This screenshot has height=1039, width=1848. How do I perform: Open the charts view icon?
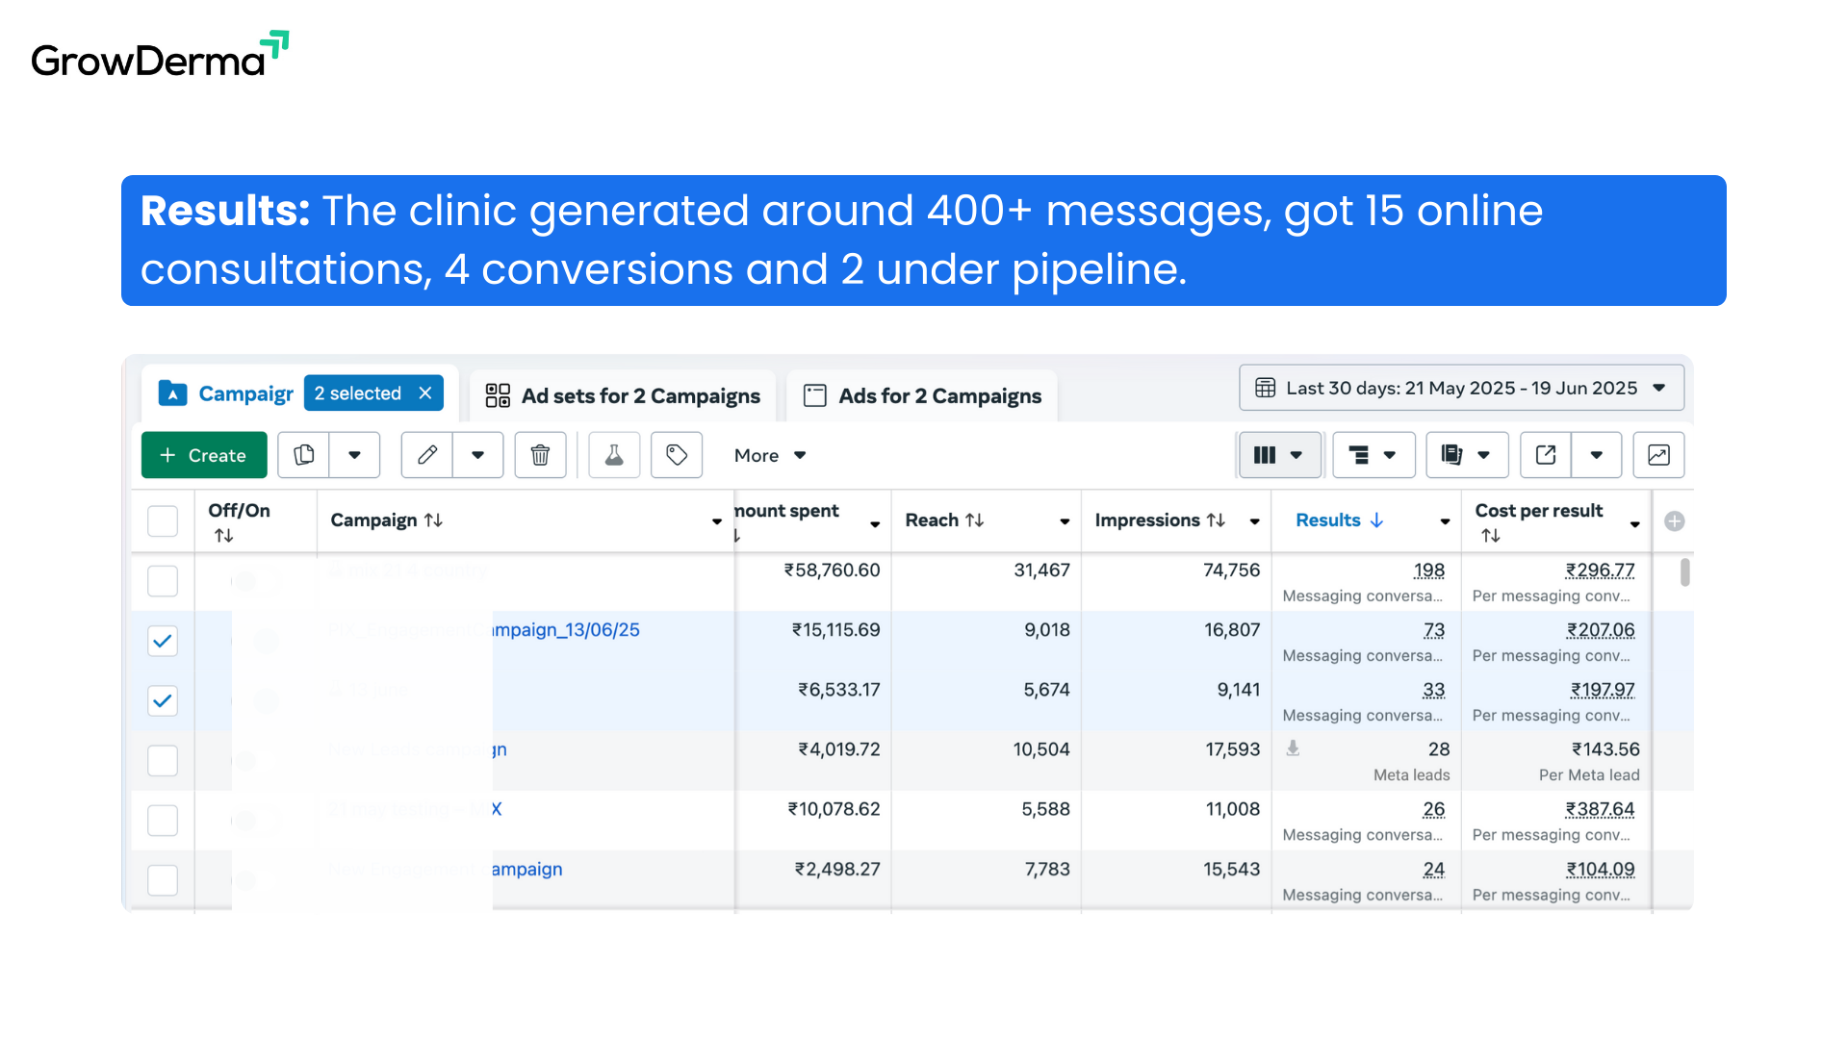pos(1658,455)
